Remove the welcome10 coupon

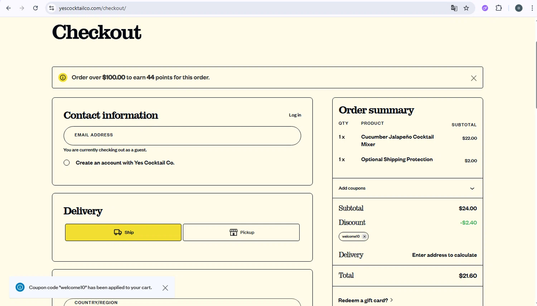click(x=364, y=237)
